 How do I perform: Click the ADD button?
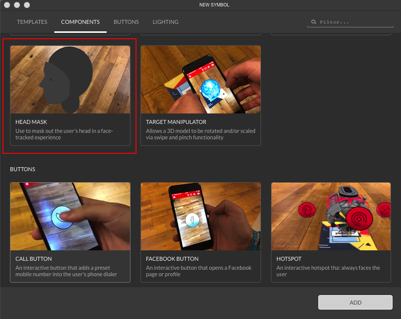(355, 303)
